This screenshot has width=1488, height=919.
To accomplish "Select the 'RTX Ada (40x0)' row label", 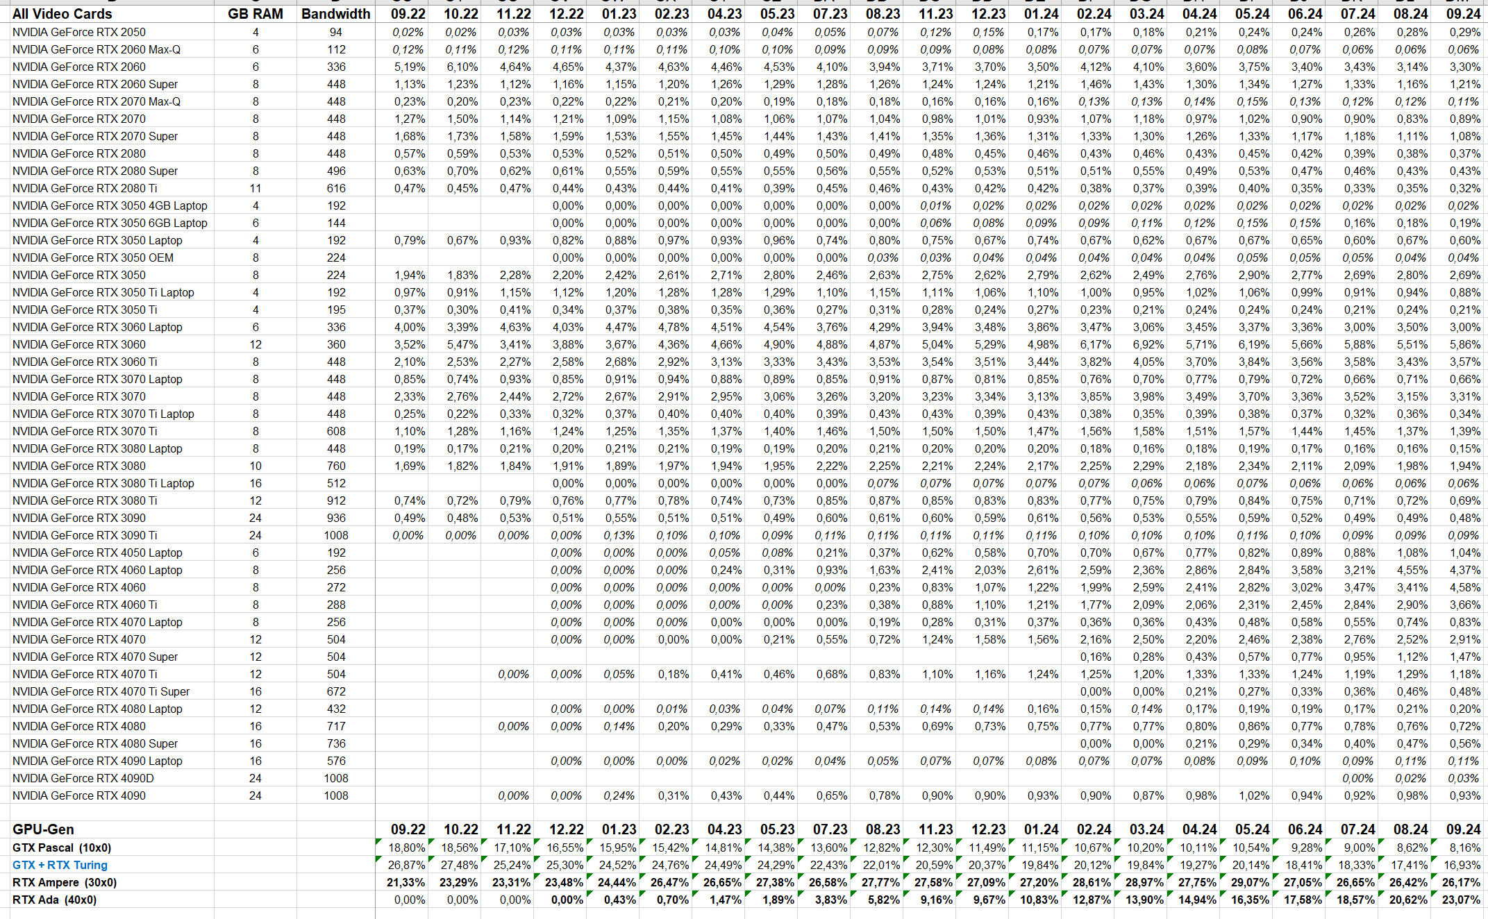I will [x=54, y=900].
